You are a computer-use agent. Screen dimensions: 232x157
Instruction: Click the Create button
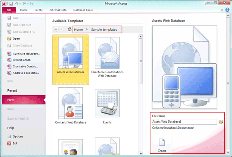pos(162,145)
